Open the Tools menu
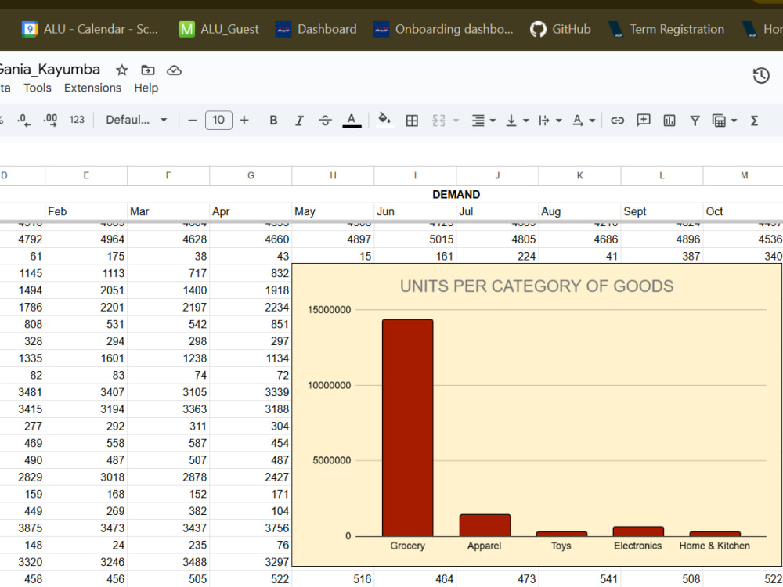The height and width of the screenshot is (587, 783). [38, 88]
